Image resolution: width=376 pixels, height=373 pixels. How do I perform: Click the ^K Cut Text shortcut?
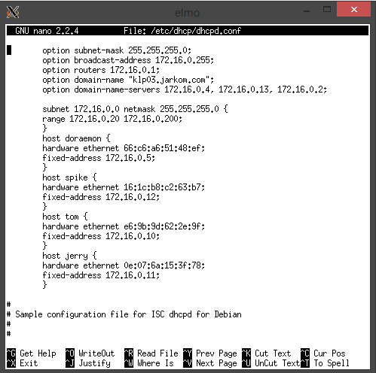pyautogui.click(x=267, y=353)
